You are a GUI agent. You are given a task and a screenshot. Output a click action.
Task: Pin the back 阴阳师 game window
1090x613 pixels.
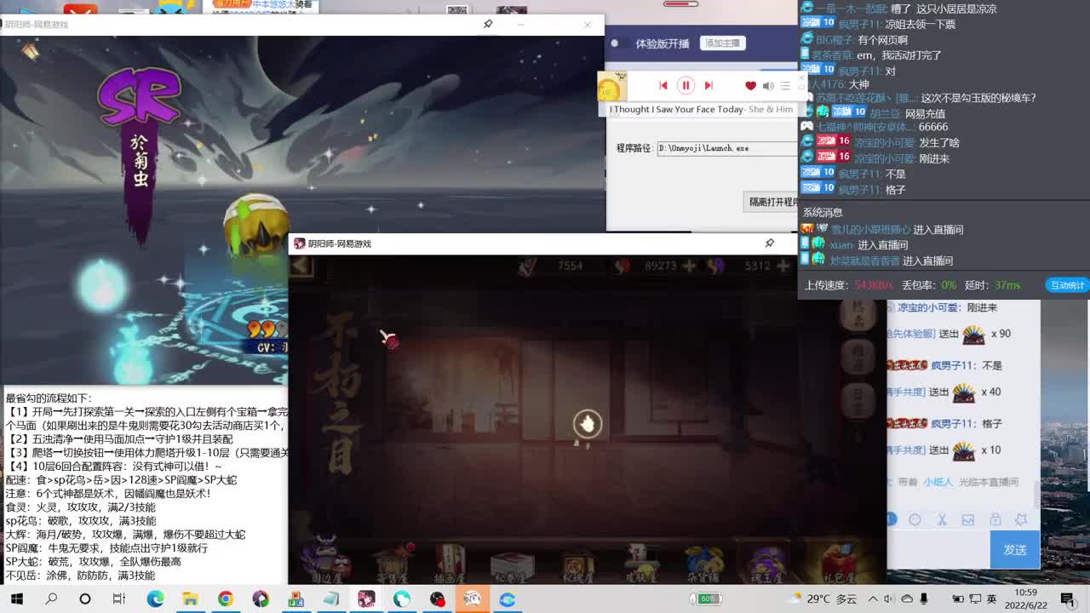(488, 24)
